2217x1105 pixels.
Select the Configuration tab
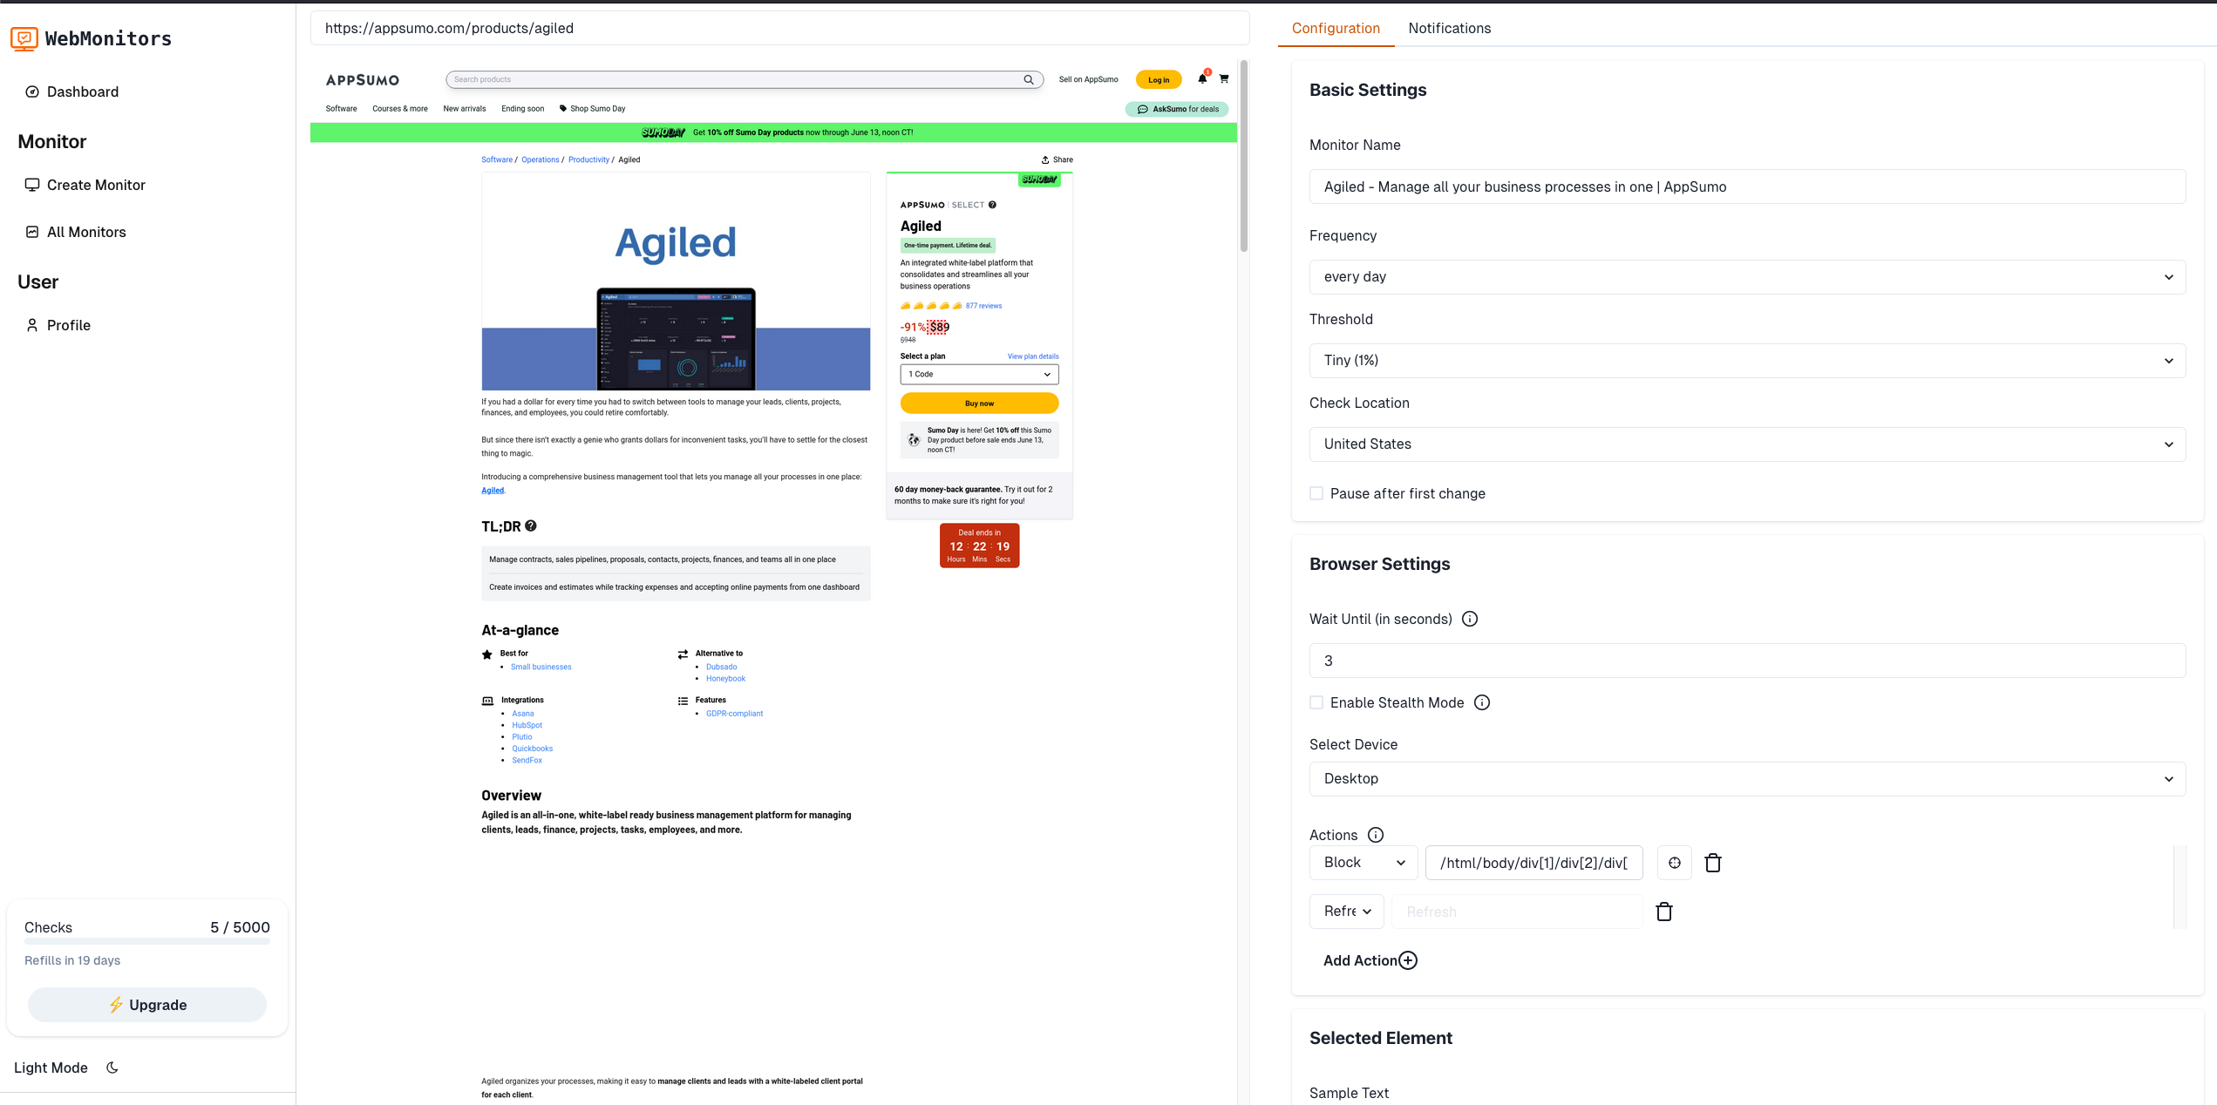pos(1335,28)
